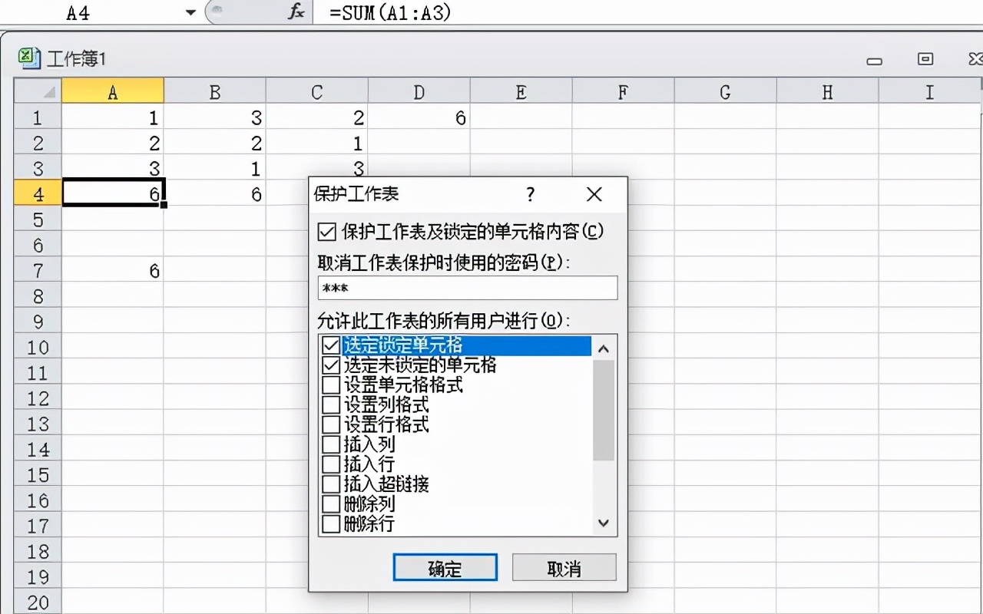983x614 pixels.
Task: Minimize the 工作簿1 workbook window
Action: click(x=874, y=61)
